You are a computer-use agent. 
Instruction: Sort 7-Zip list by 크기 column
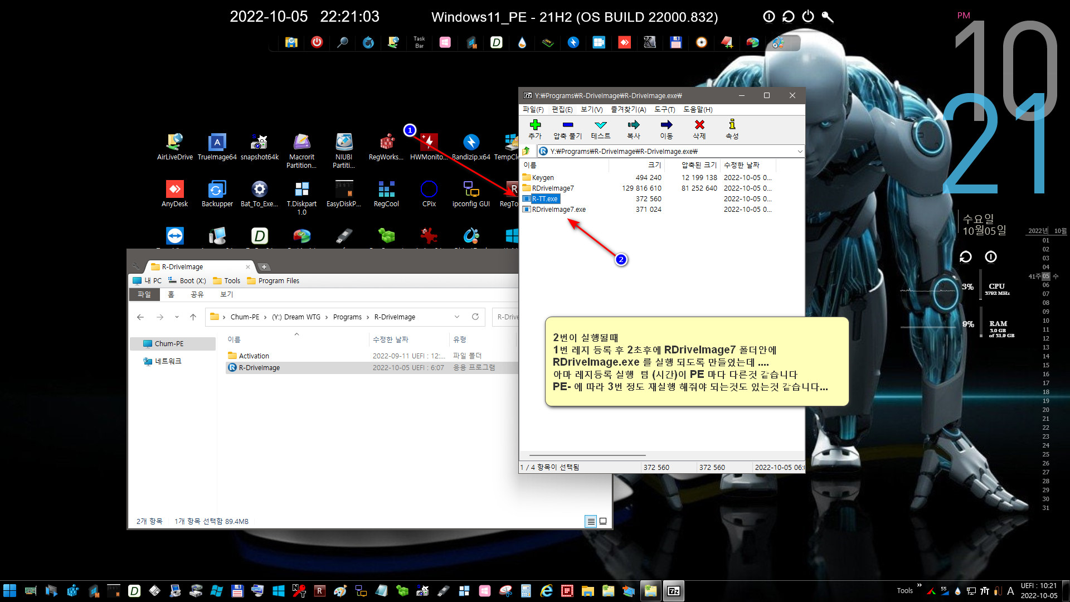636,165
